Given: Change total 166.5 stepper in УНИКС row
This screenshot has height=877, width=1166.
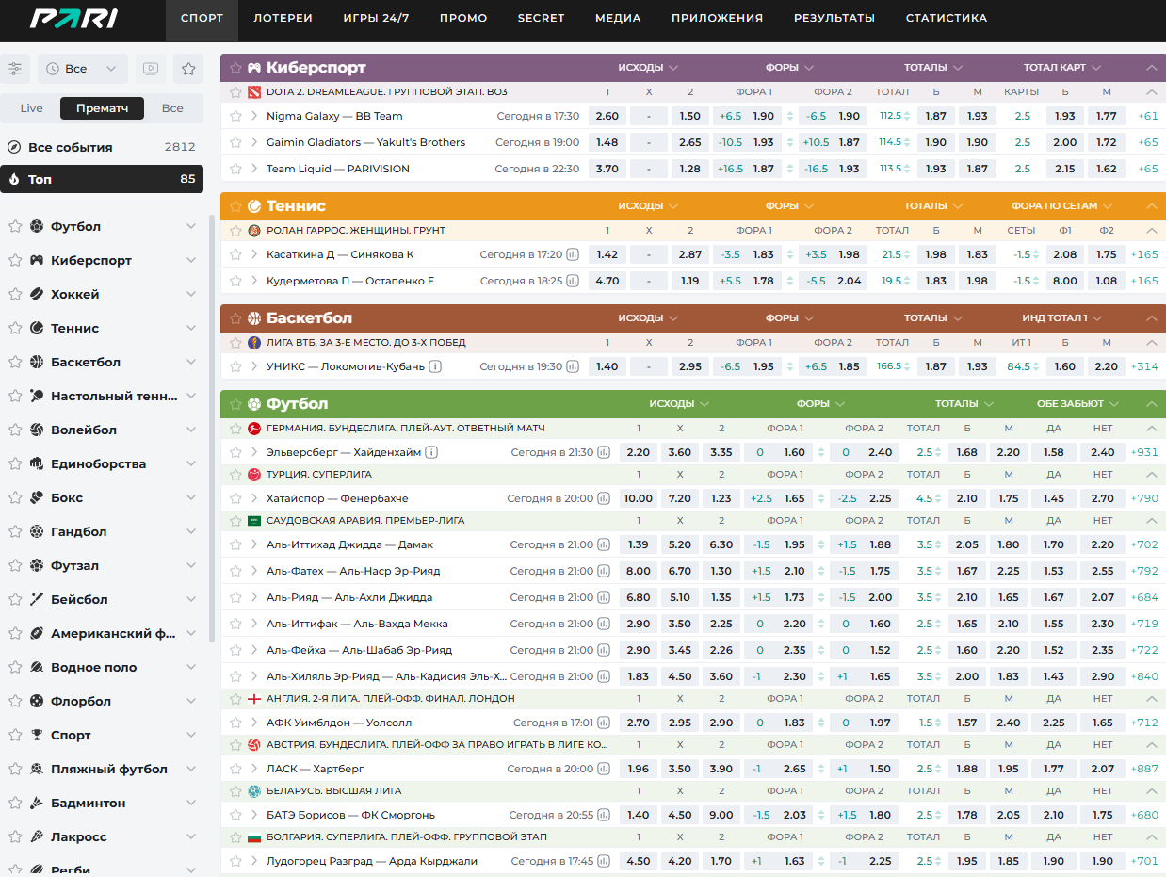Looking at the screenshot, I should [907, 366].
